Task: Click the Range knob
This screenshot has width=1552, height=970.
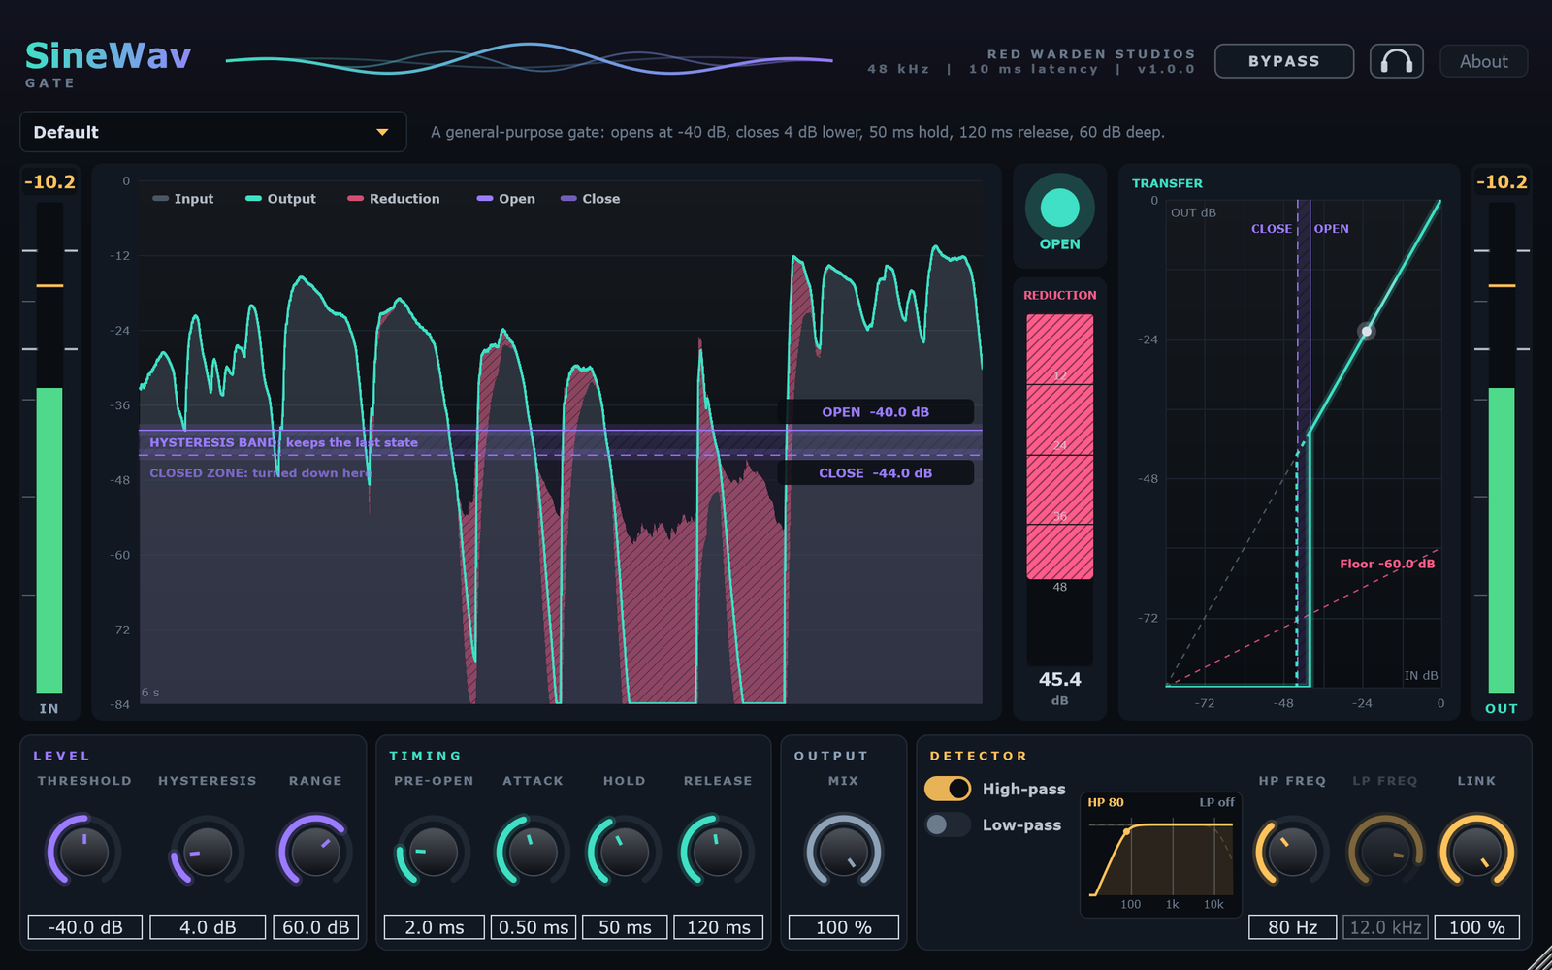Action: coord(316,851)
